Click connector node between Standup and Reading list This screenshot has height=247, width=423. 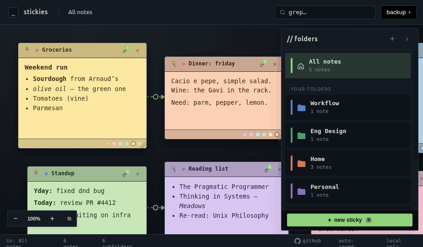coord(156,208)
